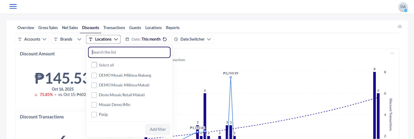This screenshot has height=139, width=414.
Task: Enable the Pasig location checkbox
Action: [94, 115]
